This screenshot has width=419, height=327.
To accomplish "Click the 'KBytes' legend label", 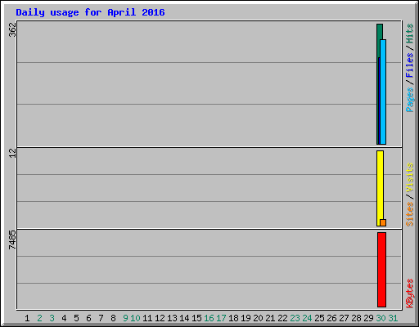I will (x=409, y=293).
